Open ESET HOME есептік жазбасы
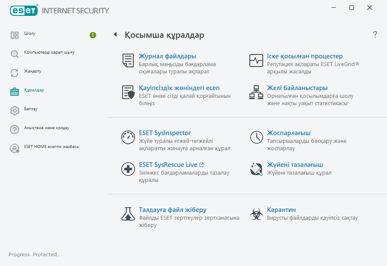Screen dimensions: 387x266 [x=52, y=147]
